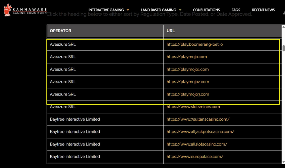This screenshot has height=168, width=285.
Task: Click the table scrollbar up arrow
Action: (x=283, y=27)
